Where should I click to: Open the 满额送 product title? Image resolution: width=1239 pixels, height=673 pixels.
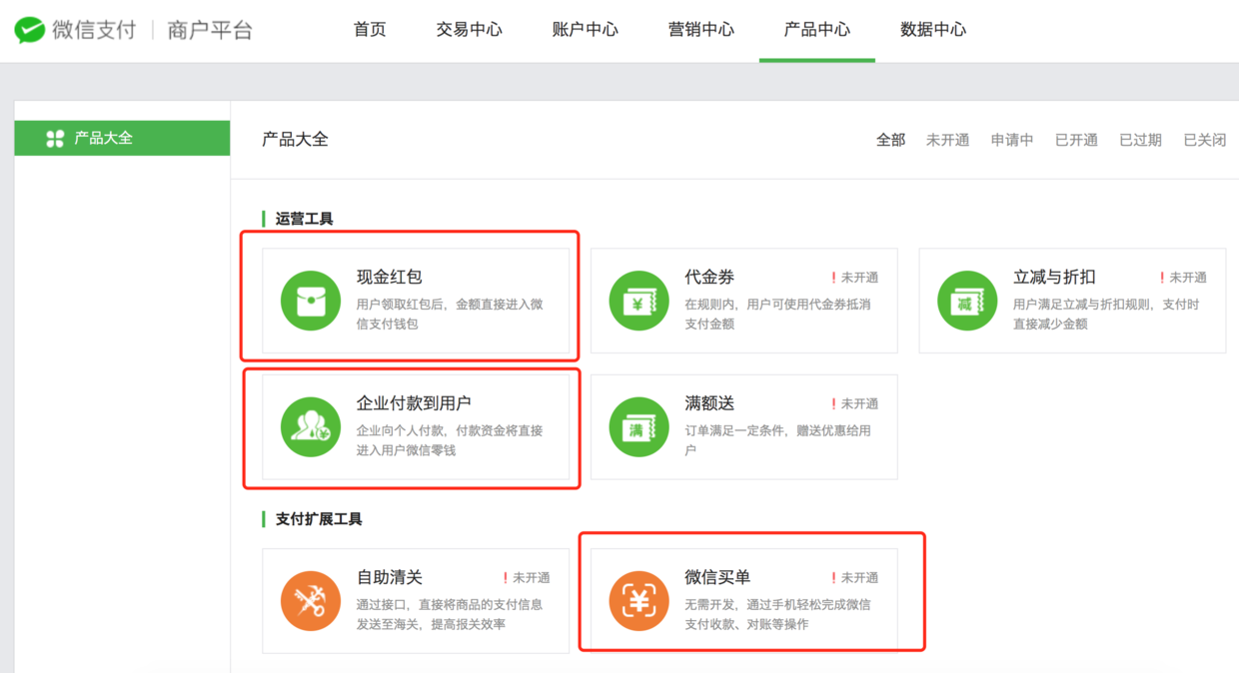click(x=709, y=403)
